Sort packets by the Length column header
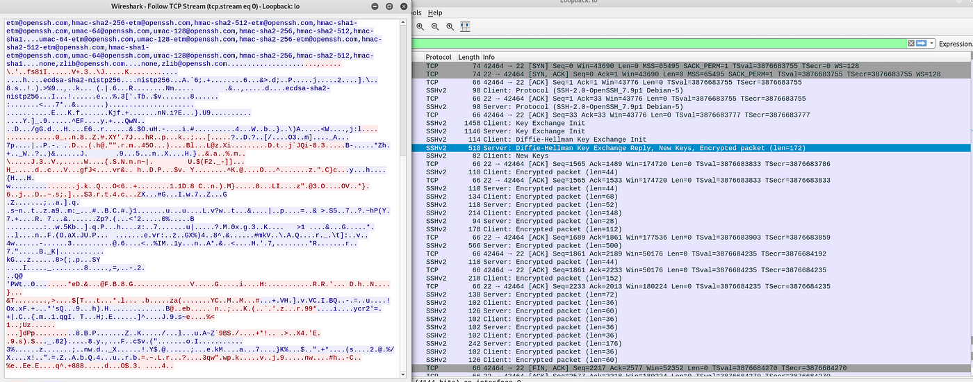This screenshot has width=973, height=382. (468, 57)
